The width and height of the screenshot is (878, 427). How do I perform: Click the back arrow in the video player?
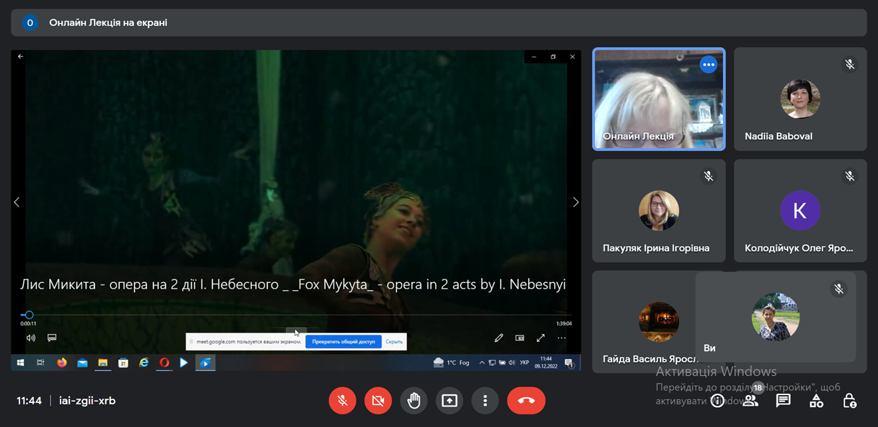tap(21, 56)
